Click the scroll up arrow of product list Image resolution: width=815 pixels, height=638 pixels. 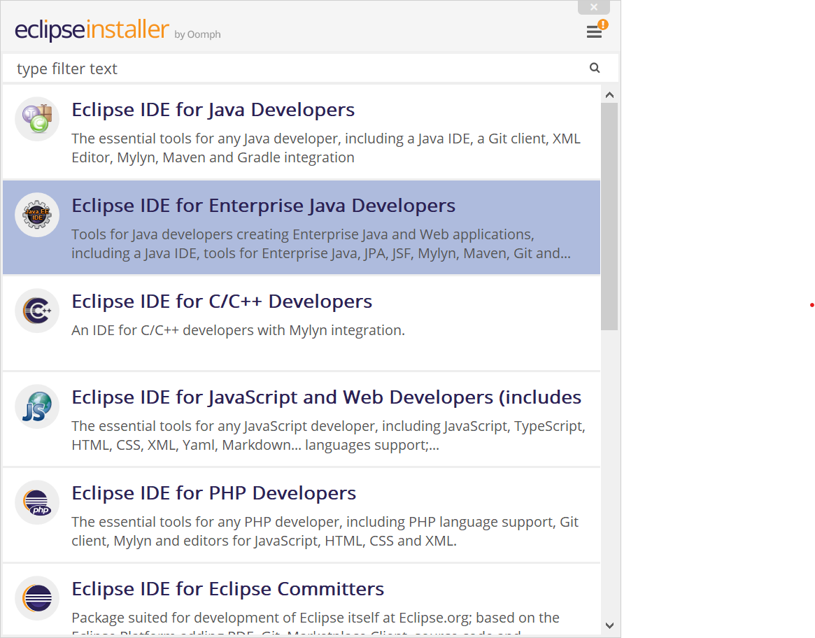610,94
